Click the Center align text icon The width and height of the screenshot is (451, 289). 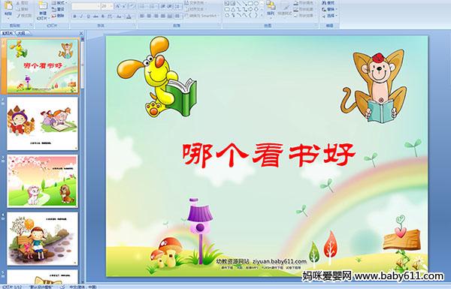[x=149, y=16]
